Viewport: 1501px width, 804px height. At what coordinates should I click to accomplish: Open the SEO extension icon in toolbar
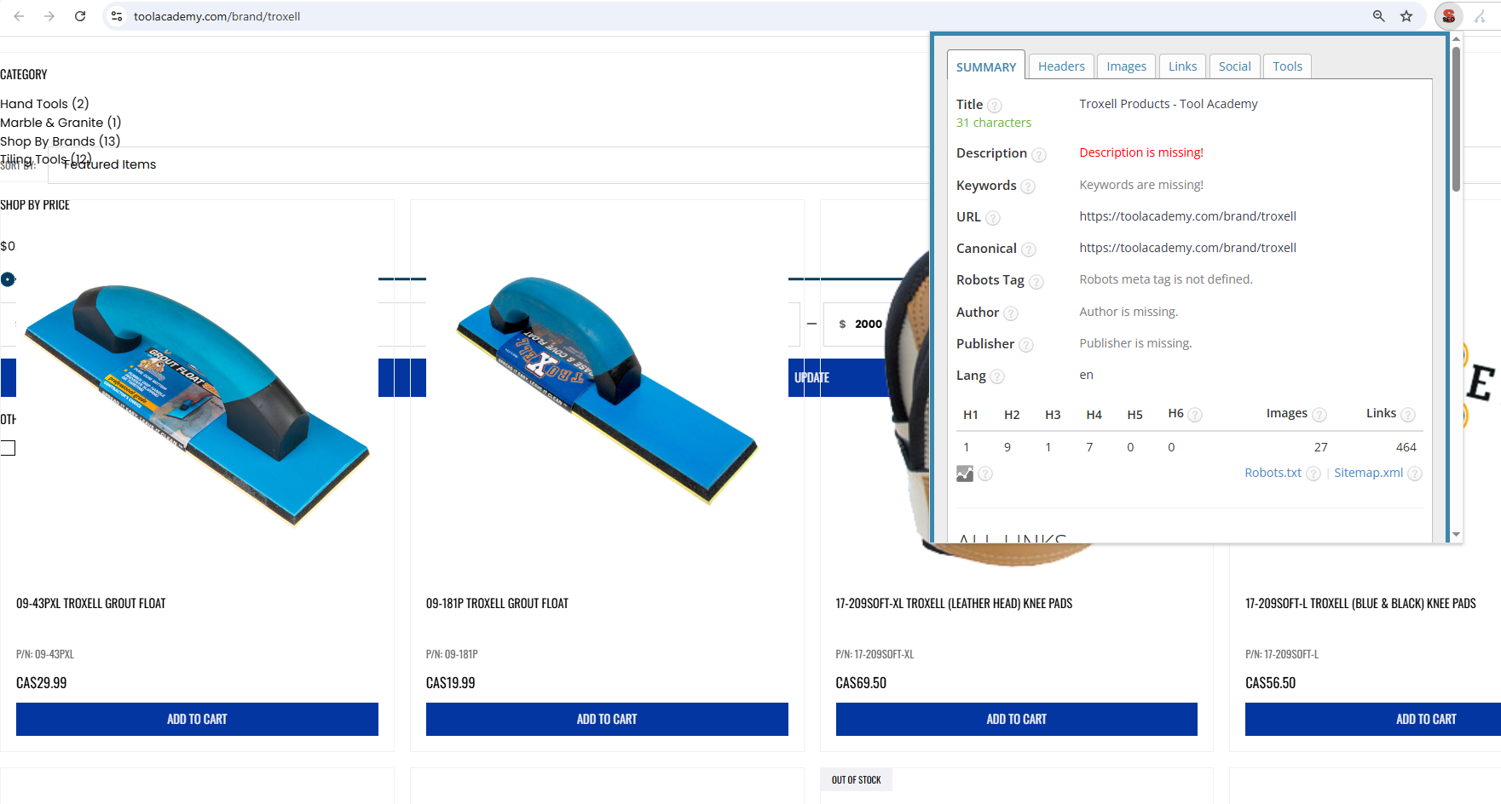point(1448,16)
